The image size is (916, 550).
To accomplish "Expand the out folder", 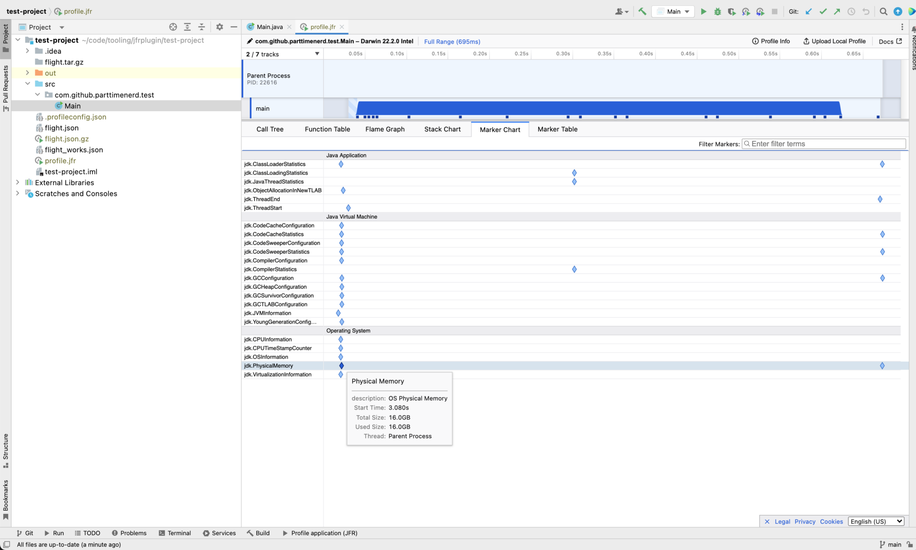I will click(x=27, y=73).
